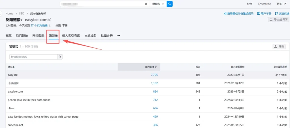Select the 锚链接 tab
This screenshot has width=290, height=128.
(x=53, y=36)
